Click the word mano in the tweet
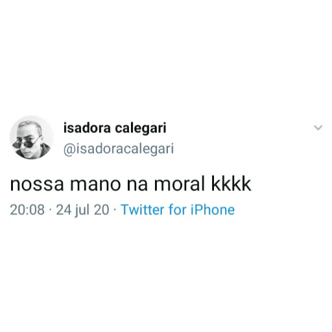The width and height of the screenshot is (332, 332). coord(95,186)
